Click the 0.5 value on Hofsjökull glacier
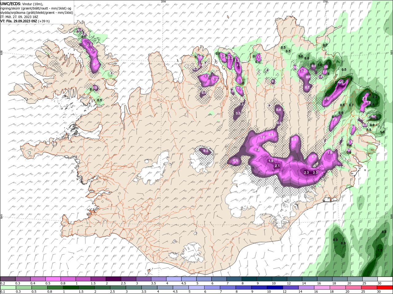 206,151
